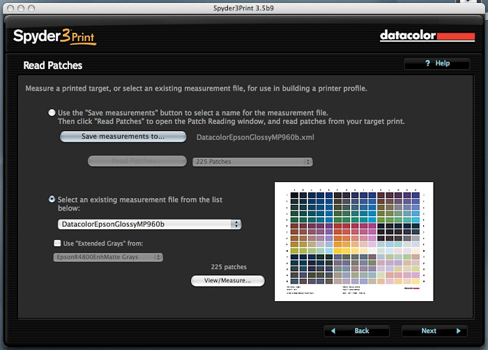The width and height of the screenshot is (488, 350).
Task: Click the Next right arrow icon
Action: click(458, 330)
